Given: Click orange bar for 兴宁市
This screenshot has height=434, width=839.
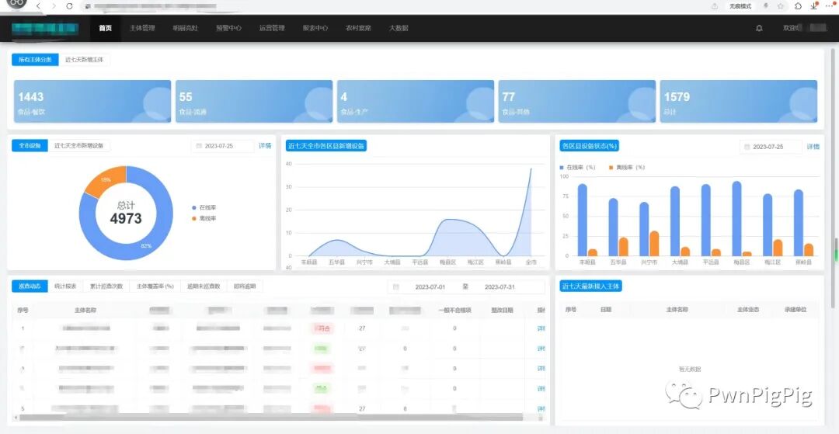Looking at the screenshot, I should [654, 244].
